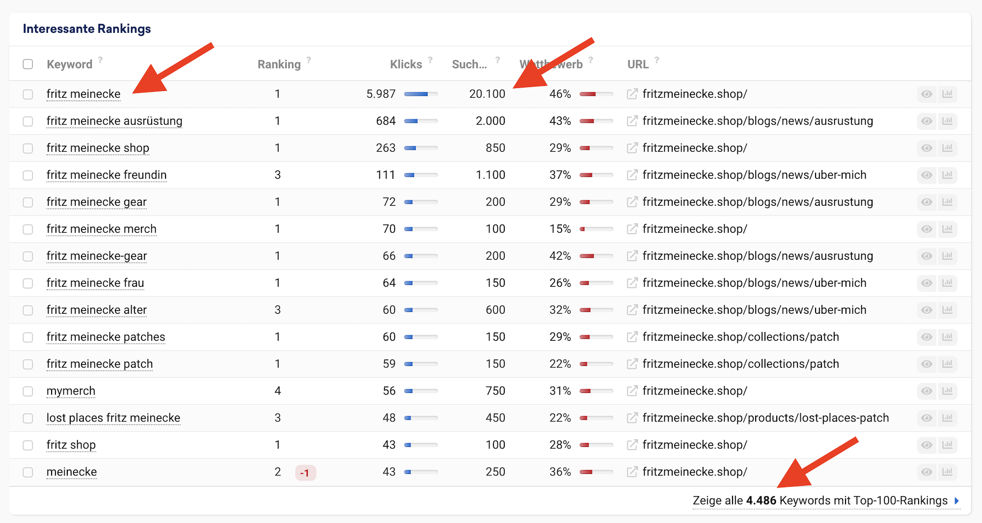Click eye icon in meinecke row
Viewport: 982px width, 523px height.
coord(927,472)
